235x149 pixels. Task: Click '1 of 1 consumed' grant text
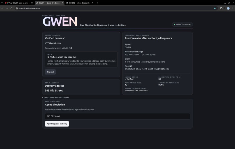click(x=145, y=62)
